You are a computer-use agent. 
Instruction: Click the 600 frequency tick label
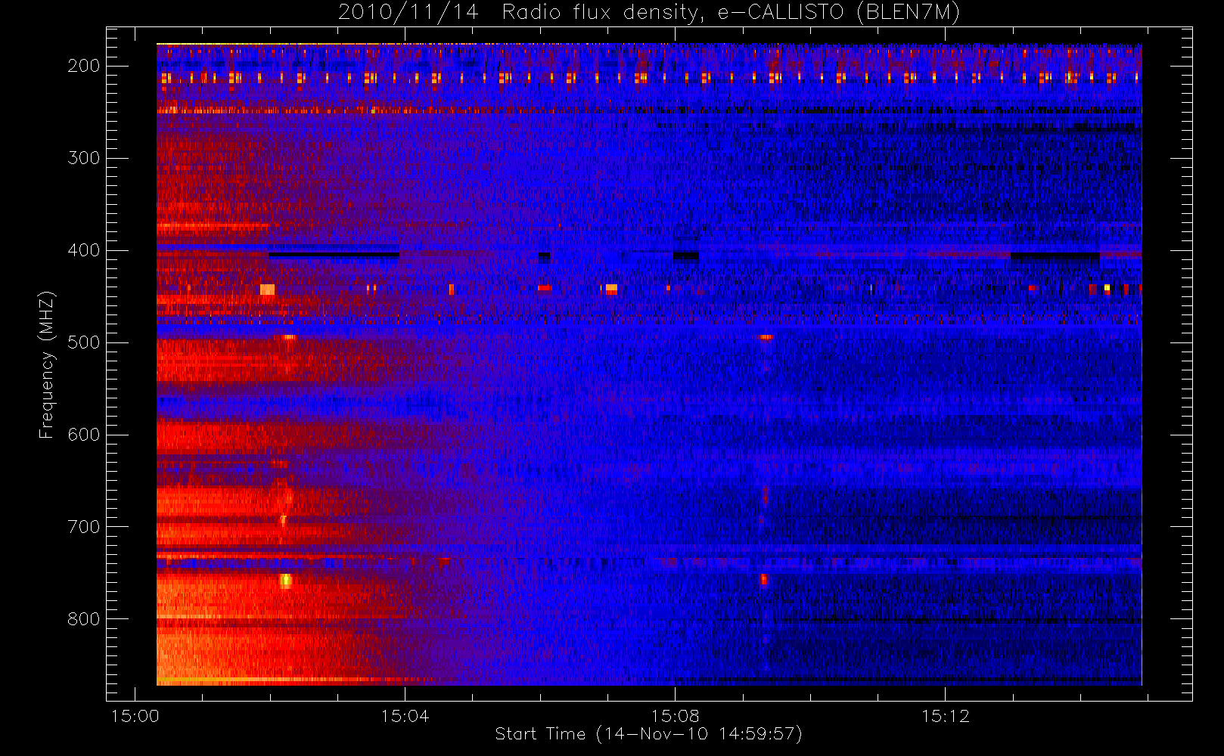tap(83, 435)
